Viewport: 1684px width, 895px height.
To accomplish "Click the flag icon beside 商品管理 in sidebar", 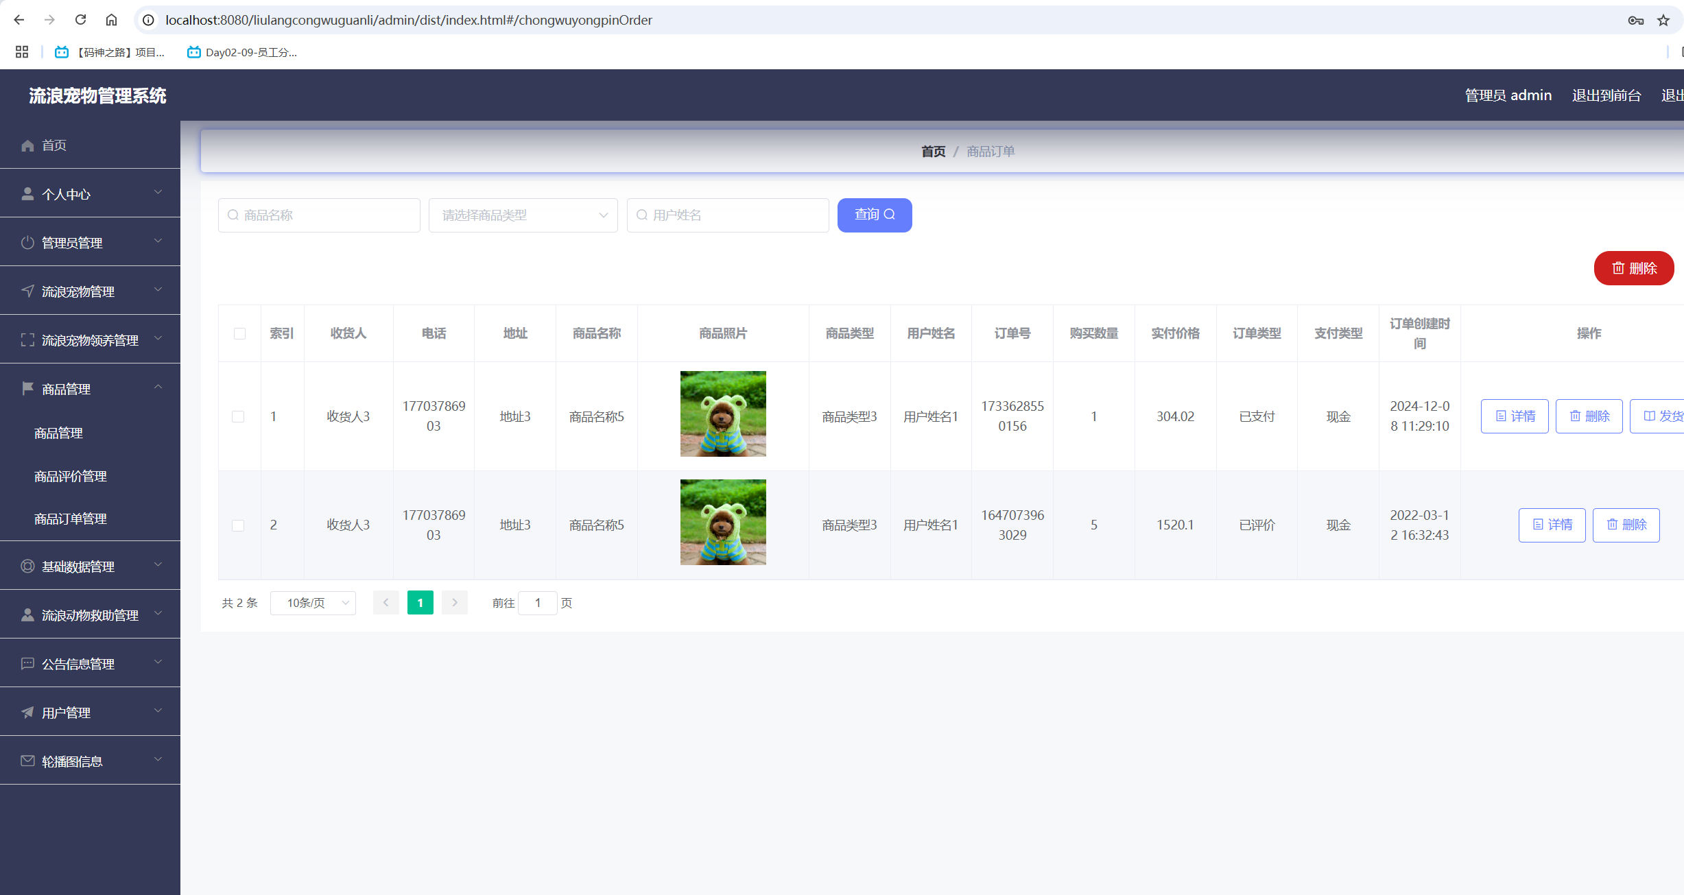I will point(27,389).
